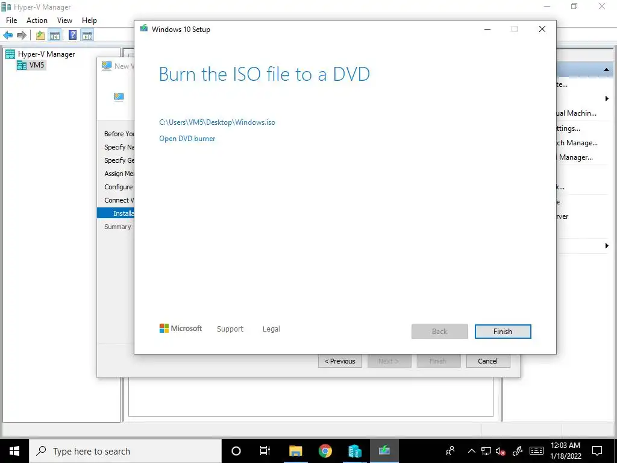This screenshot has width=617, height=463.
Task: Close the Windows 10 Setup window
Action: tap(542, 29)
